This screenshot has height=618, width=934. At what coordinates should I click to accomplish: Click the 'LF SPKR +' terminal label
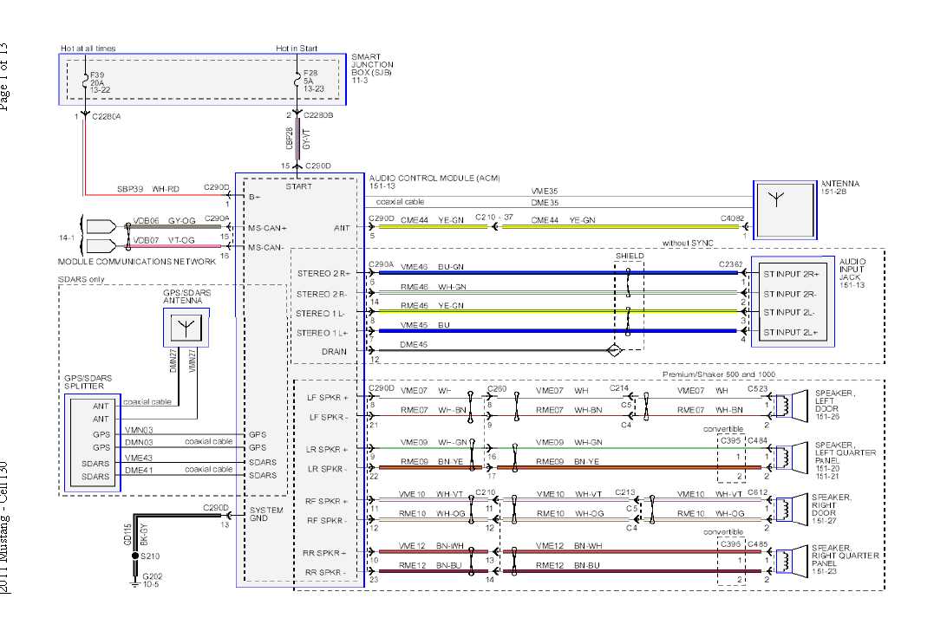coord(328,397)
